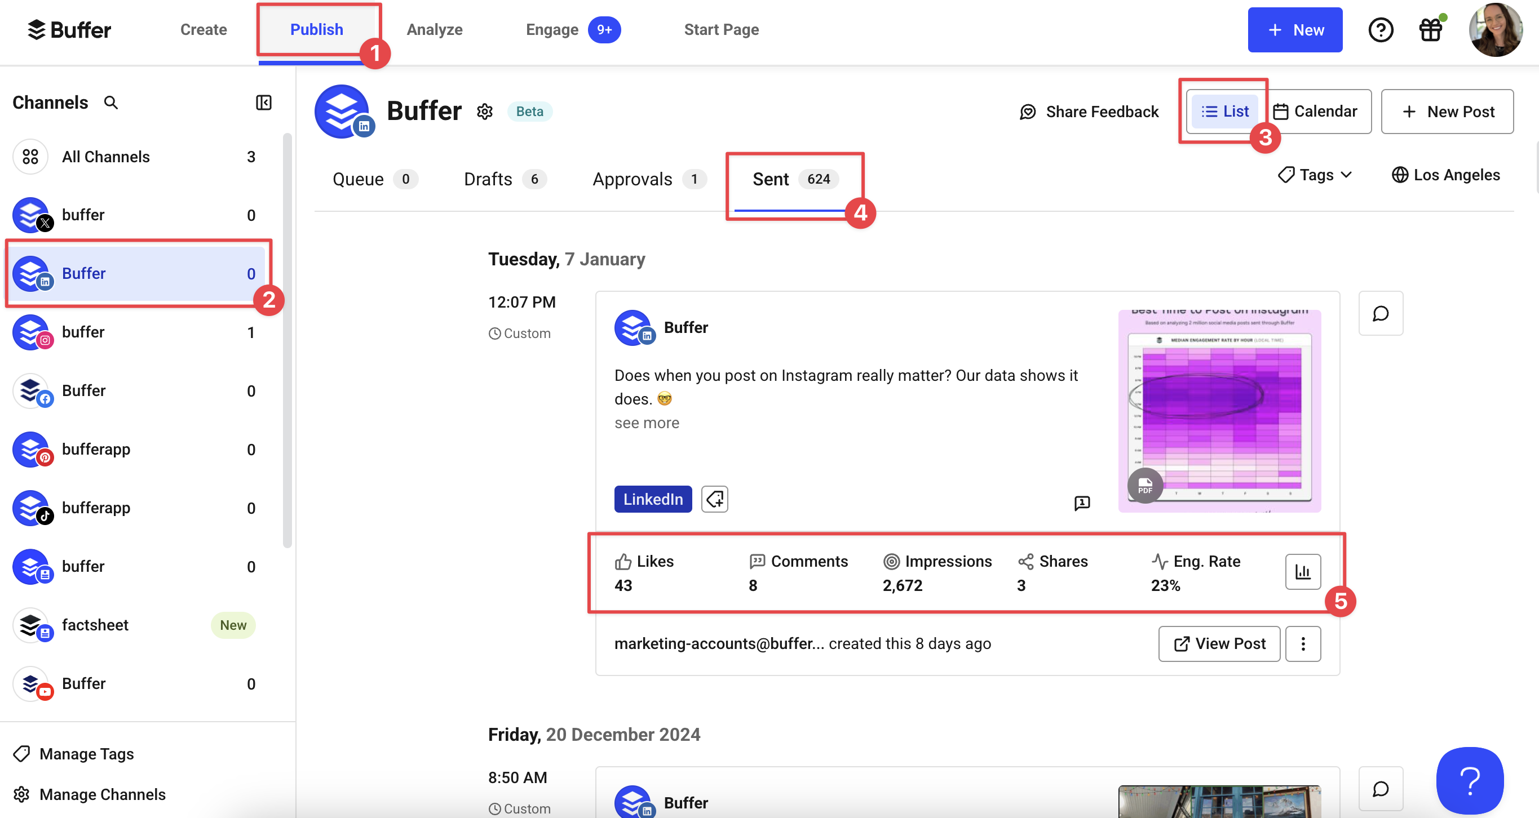Open the Los Angeles timezone selector
This screenshot has width=1539, height=818.
tap(1446, 175)
